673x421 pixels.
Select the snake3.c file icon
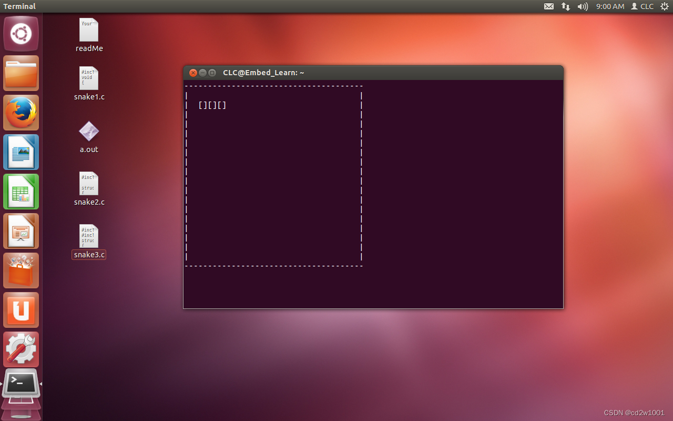pyautogui.click(x=89, y=242)
